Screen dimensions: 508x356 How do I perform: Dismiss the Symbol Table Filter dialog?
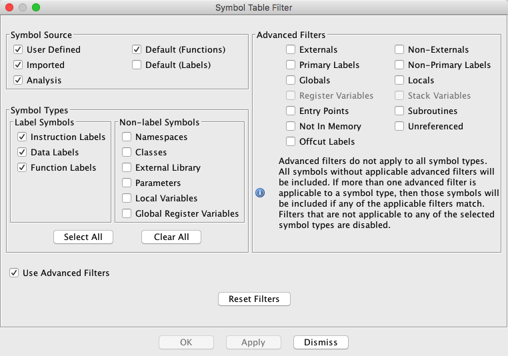click(321, 342)
